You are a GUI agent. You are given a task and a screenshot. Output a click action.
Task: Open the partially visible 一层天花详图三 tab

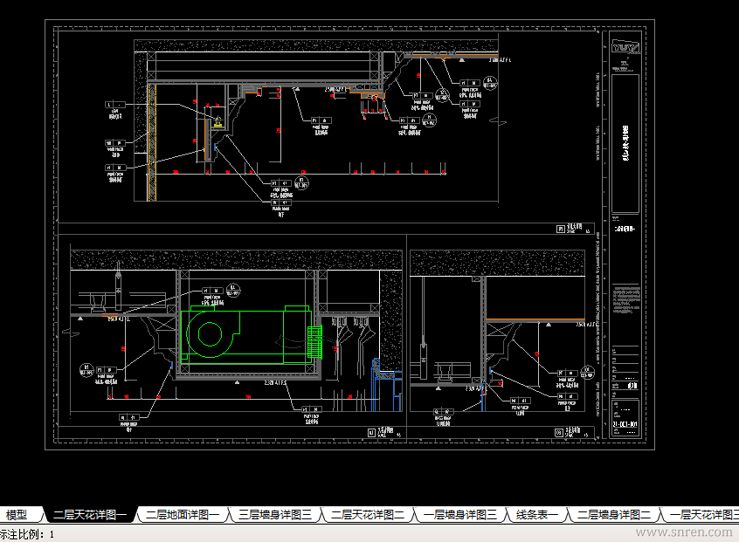pos(701,515)
